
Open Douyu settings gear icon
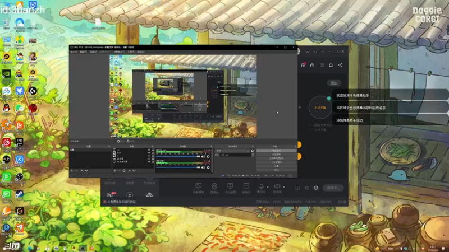tap(316, 188)
